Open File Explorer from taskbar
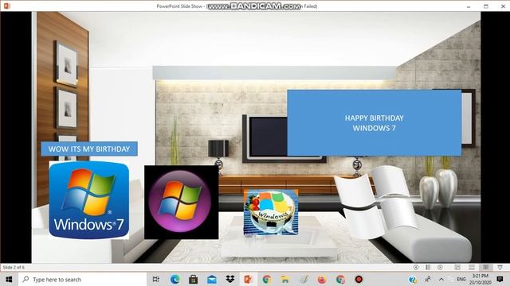Screen dimensions: 510x286 pyautogui.click(x=285, y=279)
